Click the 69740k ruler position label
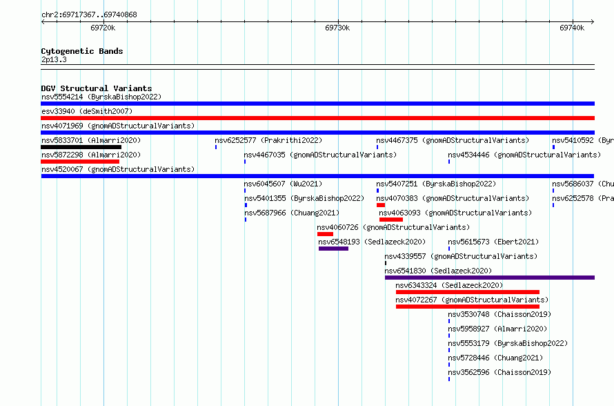This screenshot has height=406, width=614. 572,28
